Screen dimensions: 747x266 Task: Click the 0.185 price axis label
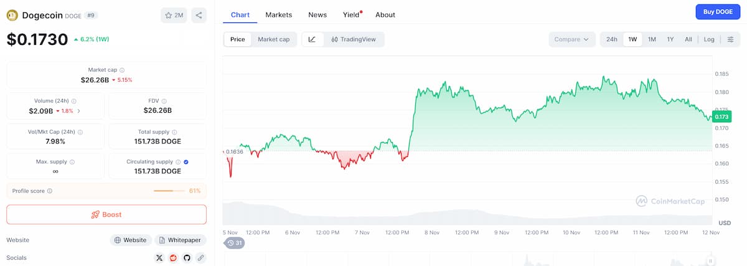(722, 74)
